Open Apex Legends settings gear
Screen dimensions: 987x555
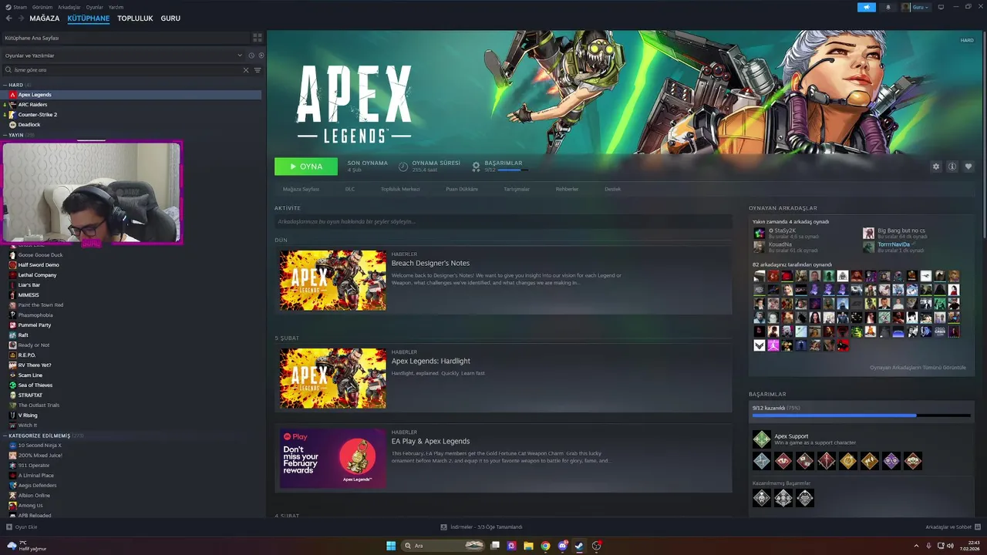[936, 166]
